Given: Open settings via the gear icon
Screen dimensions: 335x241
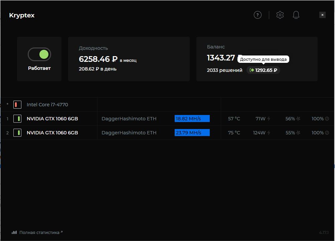Looking at the screenshot, I should pyautogui.click(x=280, y=15).
